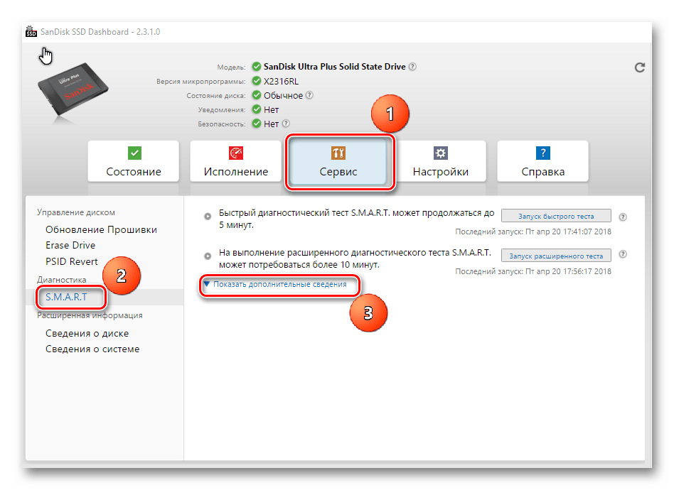Select Erase Drive in sidebar
The height and width of the screenshot is (490, 674).
coord(70,245)
